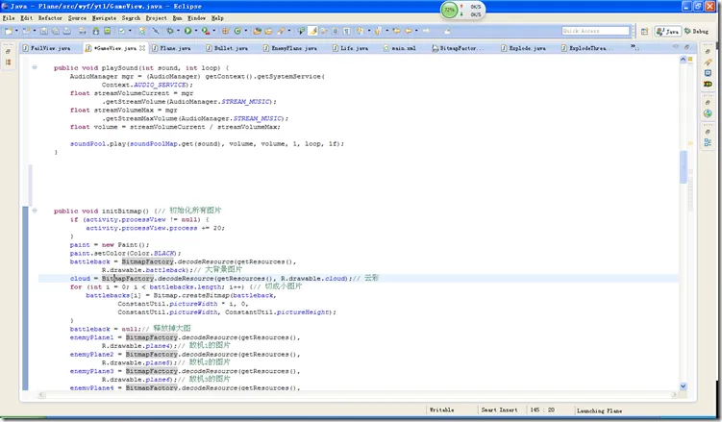The width and height of the screenshot is (722, 422).
Task: Collapse the playSound method fold marker
Action: (x=35, y=67)
